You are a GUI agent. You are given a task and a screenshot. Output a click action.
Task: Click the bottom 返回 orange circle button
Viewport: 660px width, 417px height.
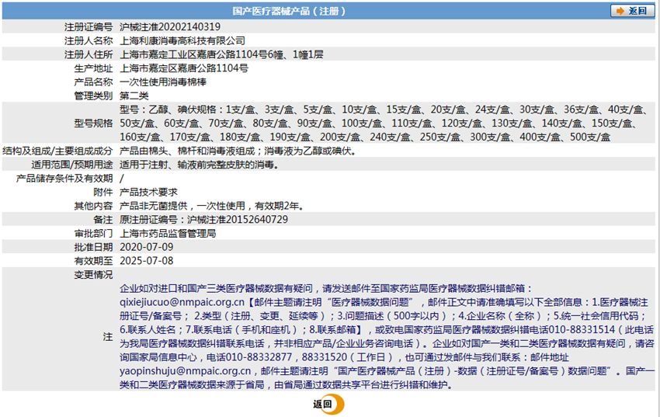pos(328,404)
